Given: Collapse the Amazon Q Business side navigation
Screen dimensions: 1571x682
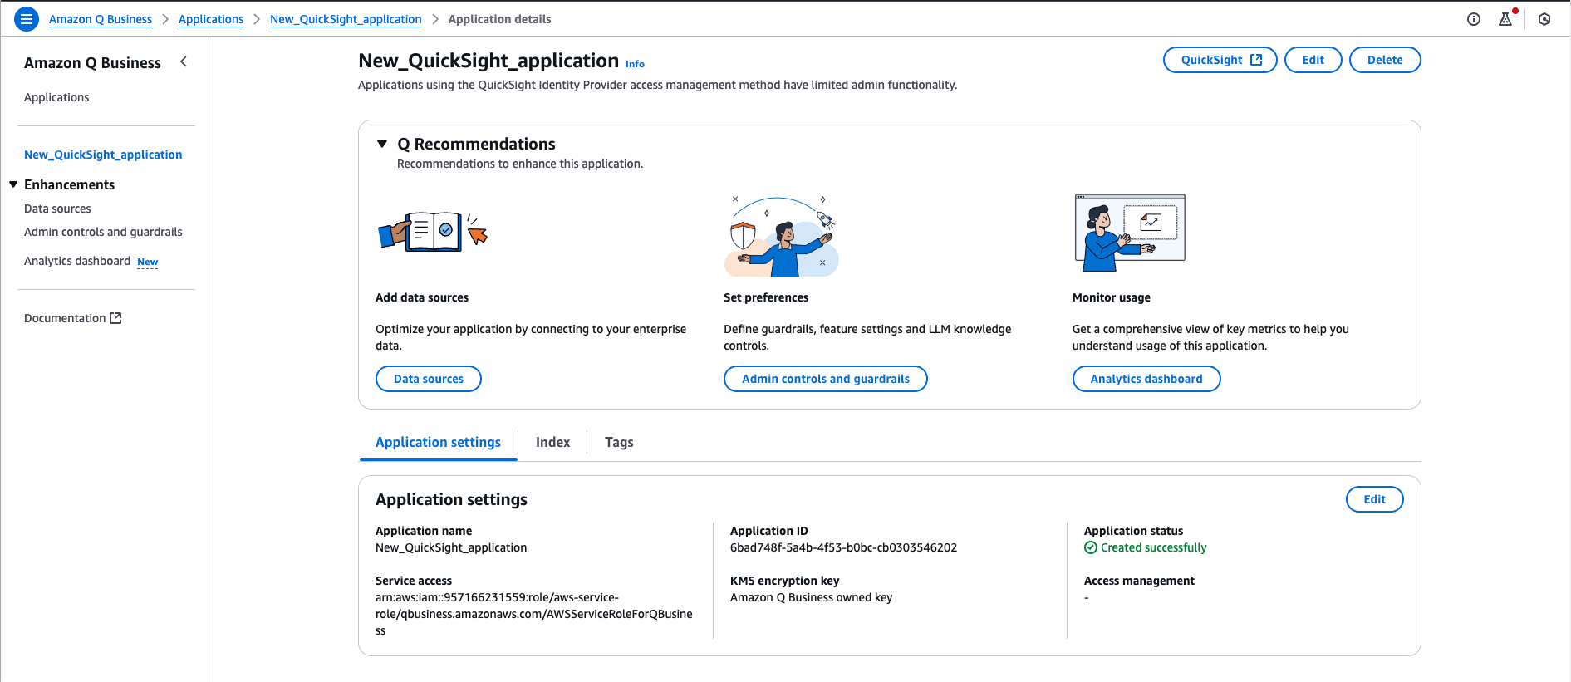Looking at the screenshot, I should tap(184, 62).
